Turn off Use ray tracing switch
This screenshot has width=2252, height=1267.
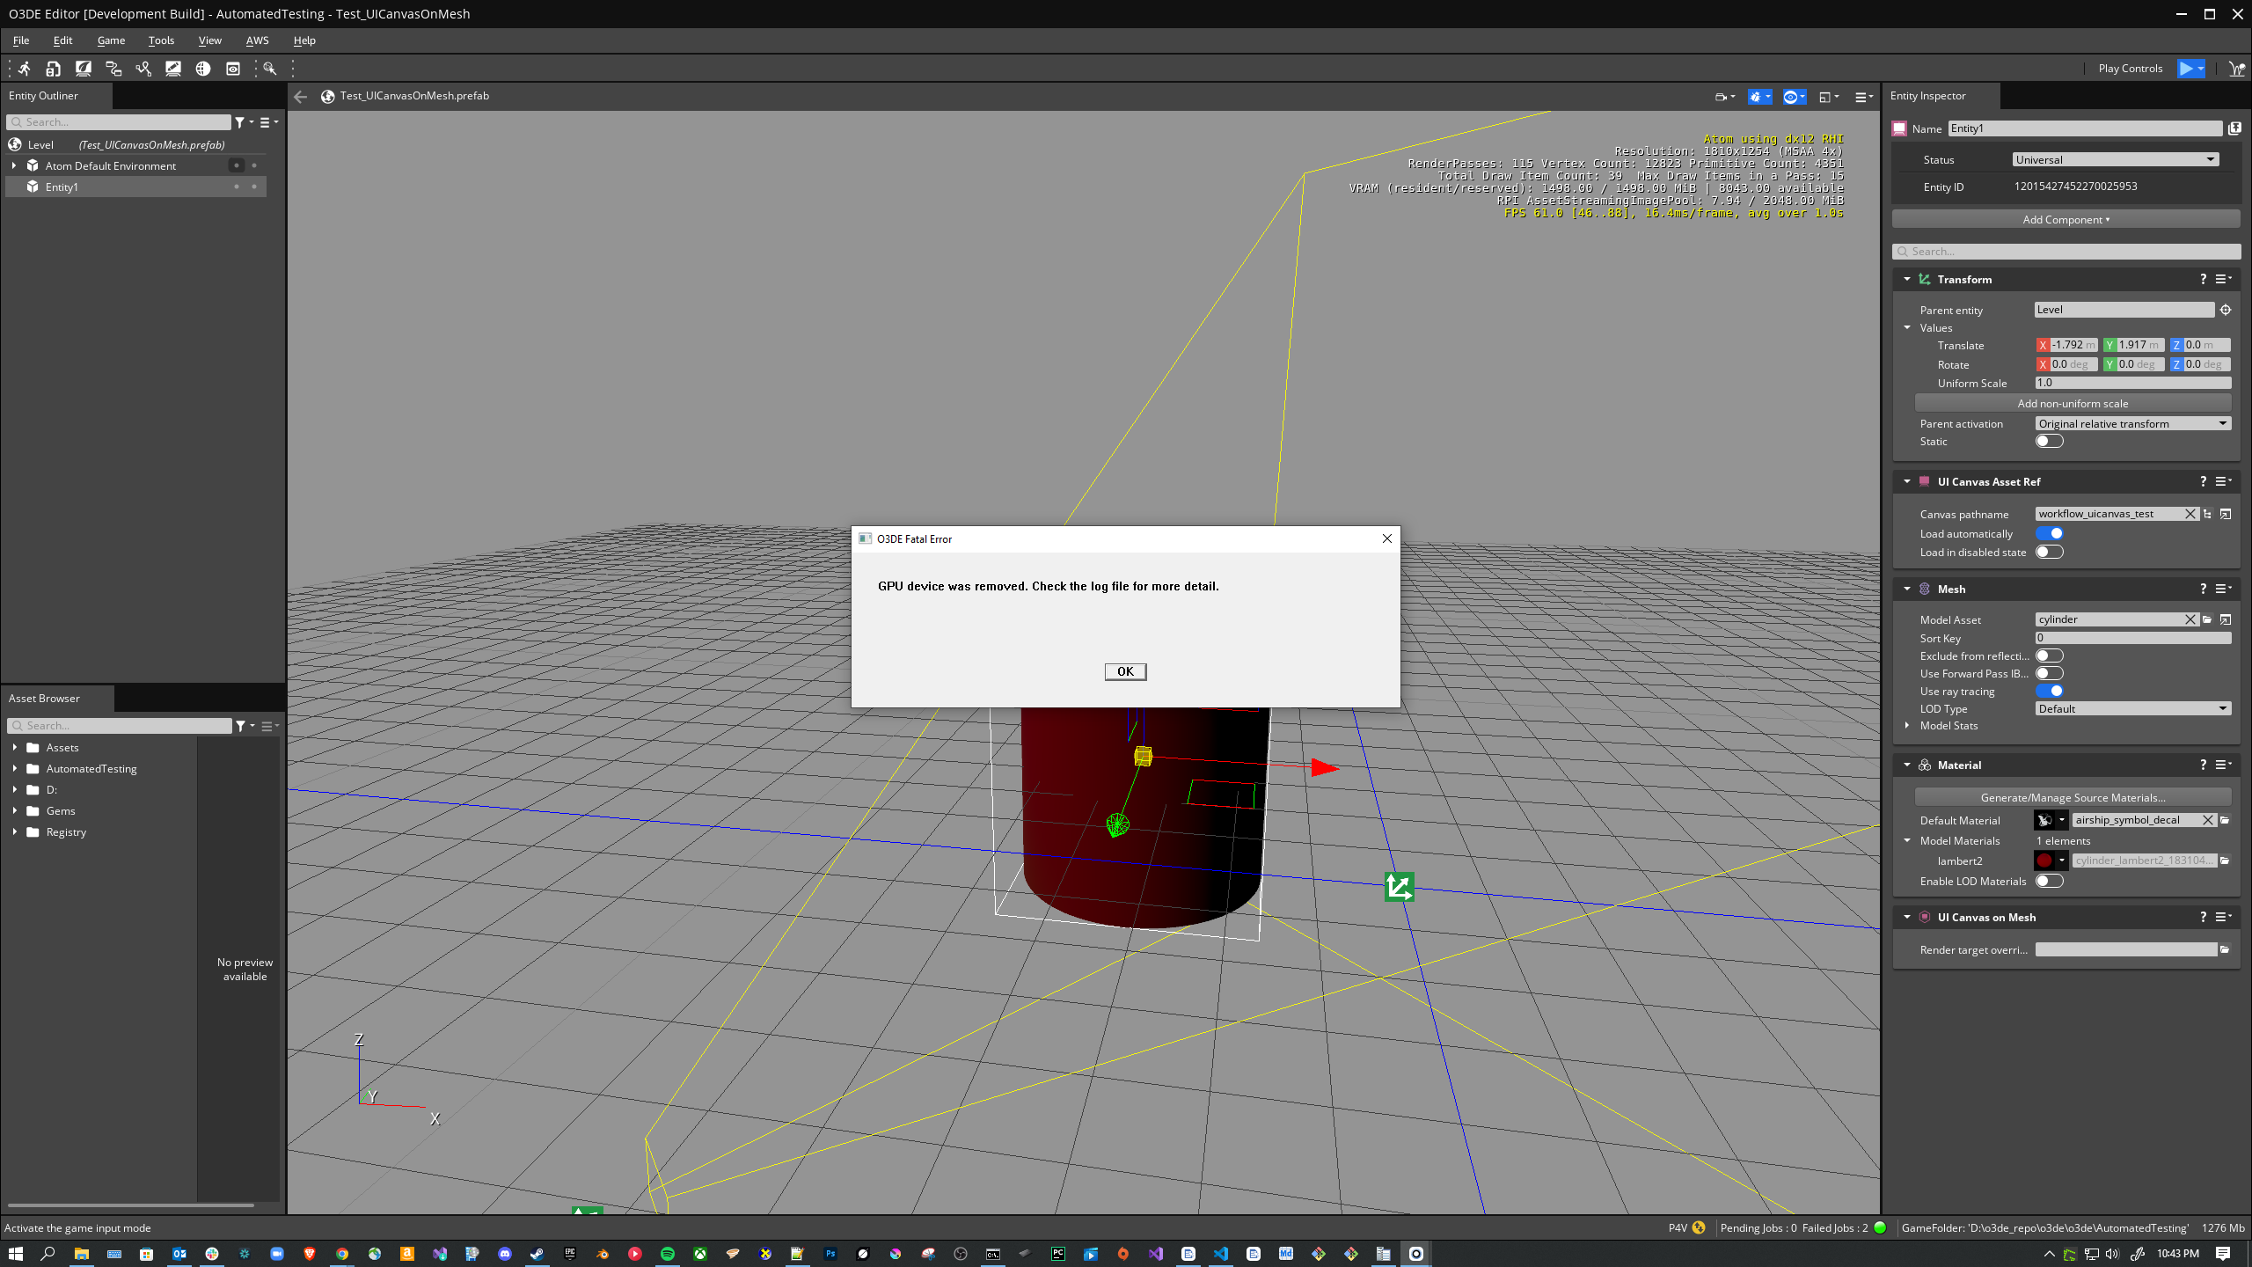pos(2049,692)
